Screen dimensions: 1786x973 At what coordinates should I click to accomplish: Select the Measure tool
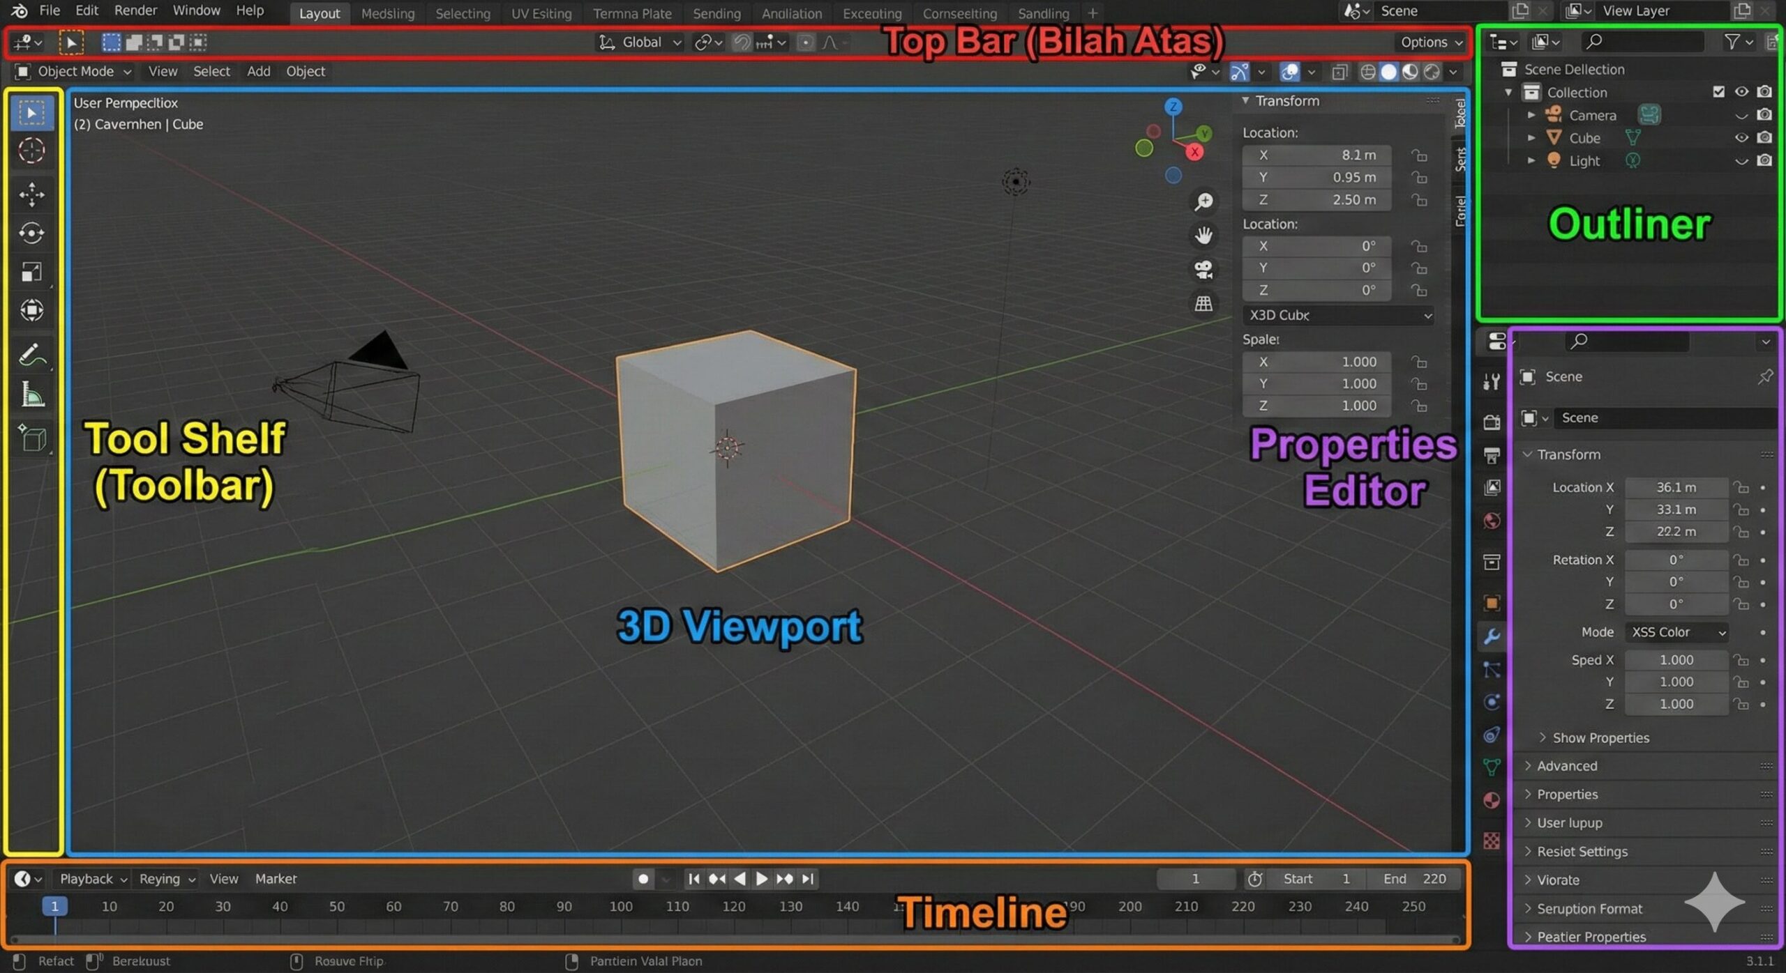pos(31,395)
